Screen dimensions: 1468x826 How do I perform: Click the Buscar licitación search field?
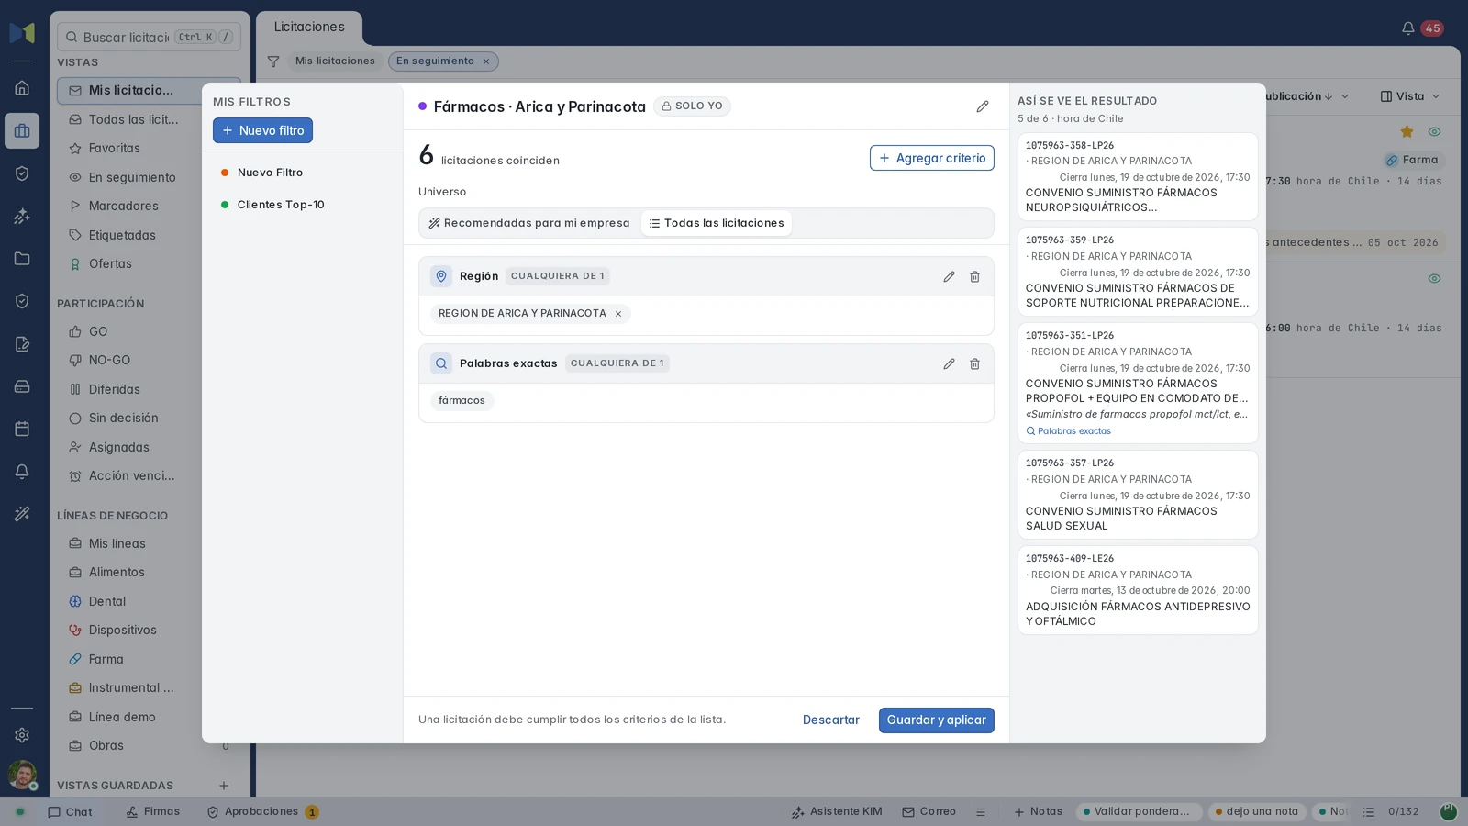point(149,38)
